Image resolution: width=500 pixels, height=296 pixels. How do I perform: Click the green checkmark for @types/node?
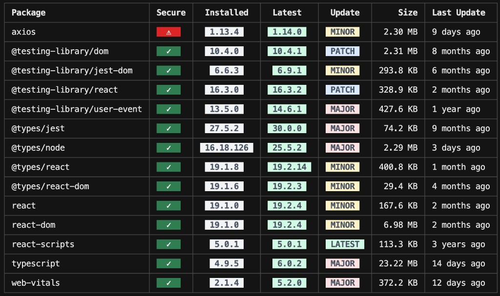[168, 148]
